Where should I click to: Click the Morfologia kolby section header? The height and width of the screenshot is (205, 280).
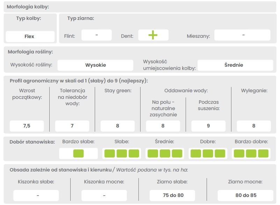tap(28, 7)
